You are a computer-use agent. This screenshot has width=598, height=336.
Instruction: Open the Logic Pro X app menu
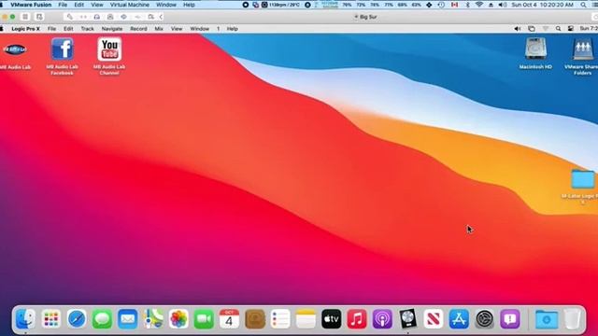click(25, 29)
